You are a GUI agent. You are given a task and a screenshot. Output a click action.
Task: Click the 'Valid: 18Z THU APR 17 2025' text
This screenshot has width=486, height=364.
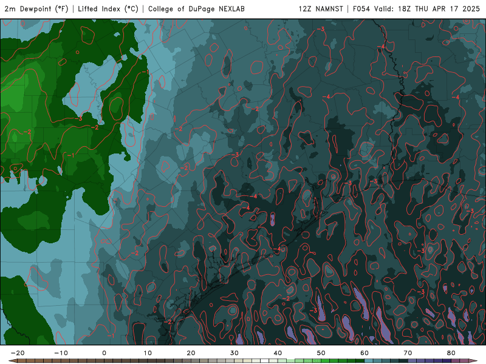(x=427, y=8)
